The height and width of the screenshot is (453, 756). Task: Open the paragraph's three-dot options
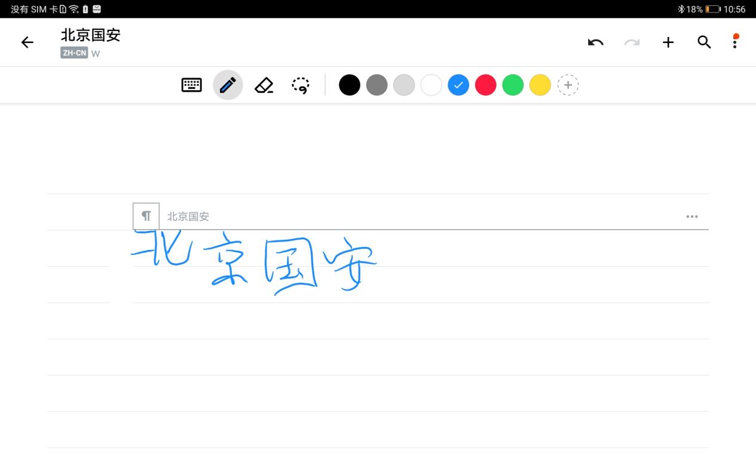[x=692, y=217]
